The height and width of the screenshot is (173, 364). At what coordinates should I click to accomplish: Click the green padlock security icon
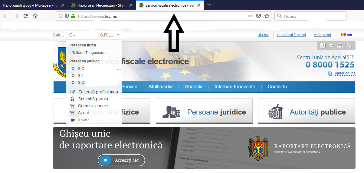coord(73,16)
